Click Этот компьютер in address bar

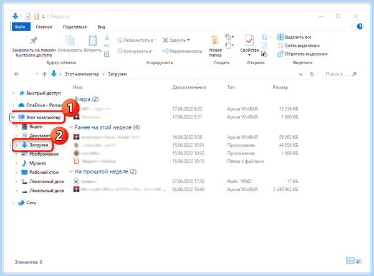point(82,74)
